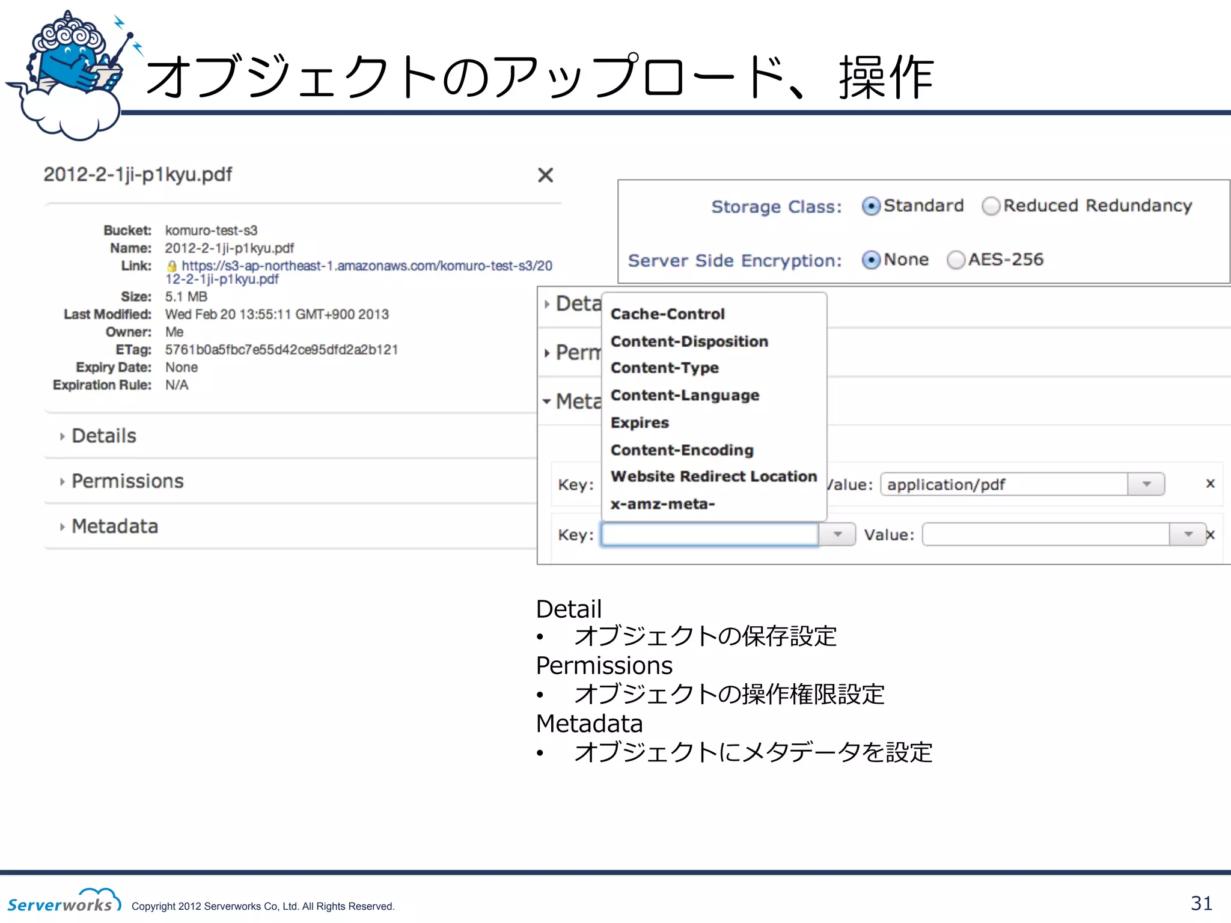
Task: Click the slide page number 31
Action: [1202, 903]
